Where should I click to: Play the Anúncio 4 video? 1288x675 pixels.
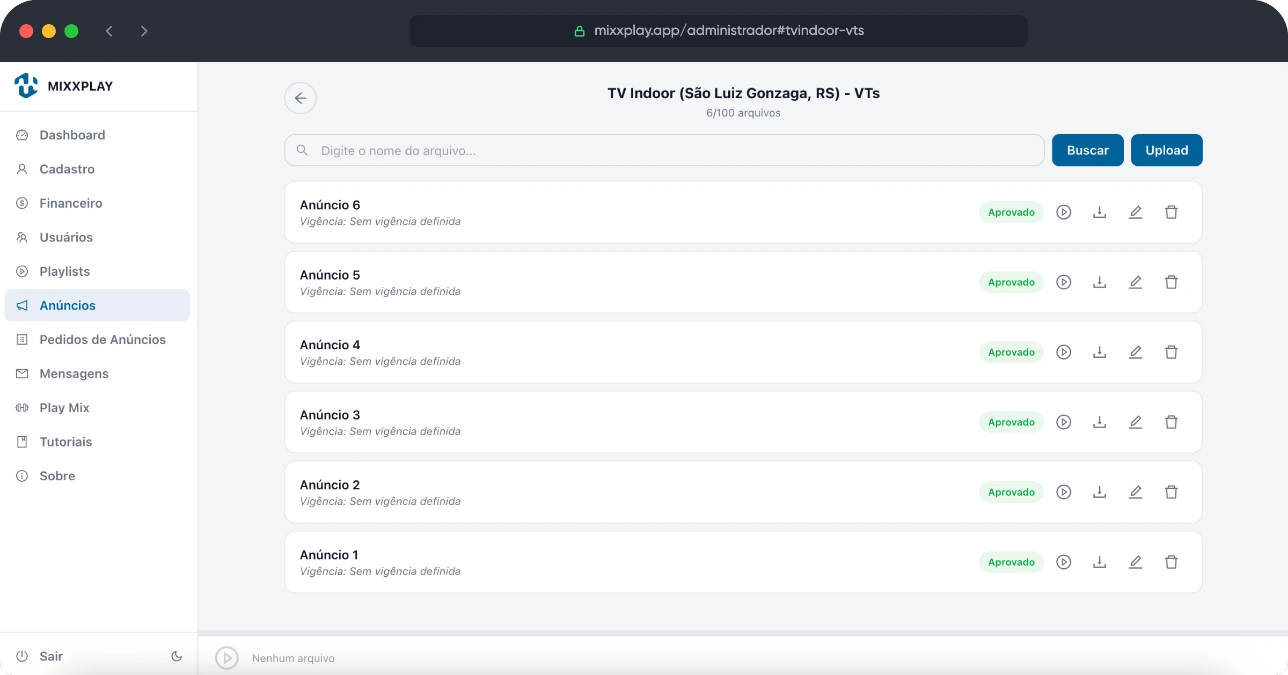click(1064, 352)
